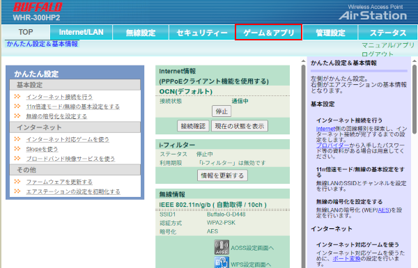Open Skypeを使う link
The height and width of the screenshot is (268, 418).
(42, 149)
